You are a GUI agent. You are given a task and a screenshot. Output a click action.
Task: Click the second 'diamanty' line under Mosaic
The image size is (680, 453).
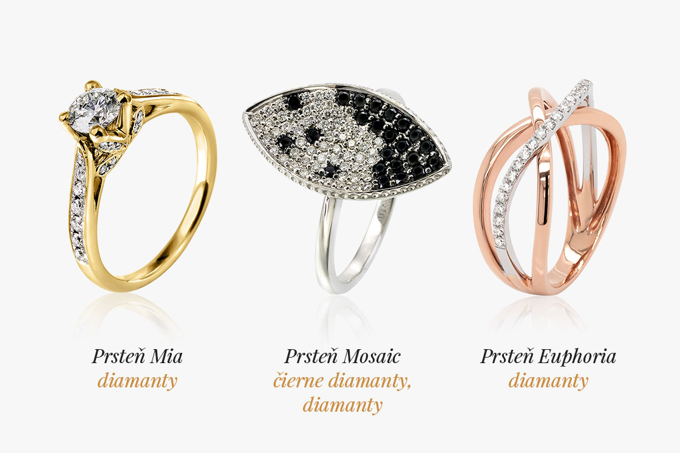pyautogui.click(x=342, y=405)
